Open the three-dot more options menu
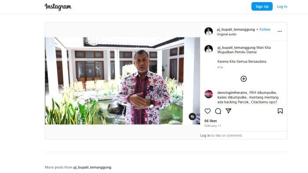This screenshot has height=173, width=308. tap(280, 31)
